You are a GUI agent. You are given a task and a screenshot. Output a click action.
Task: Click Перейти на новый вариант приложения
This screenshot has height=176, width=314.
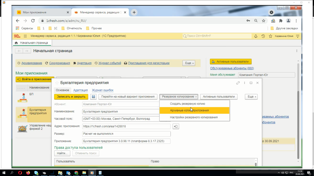pyautogui.click(x=128, y=97)
